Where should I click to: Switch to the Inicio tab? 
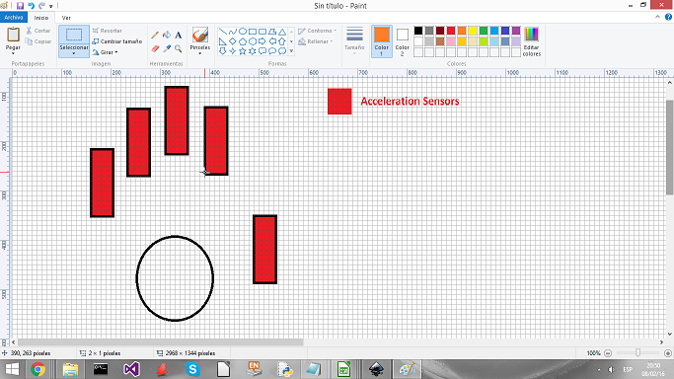pyautogui.click(x=41, y=18)
